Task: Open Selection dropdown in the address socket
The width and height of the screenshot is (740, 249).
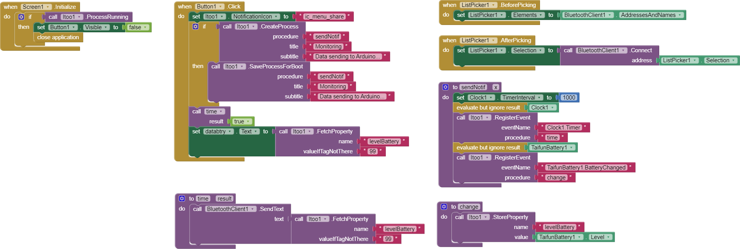Action: pos(721,60)
